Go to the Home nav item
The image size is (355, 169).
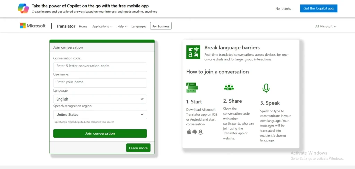coord(83,26)
